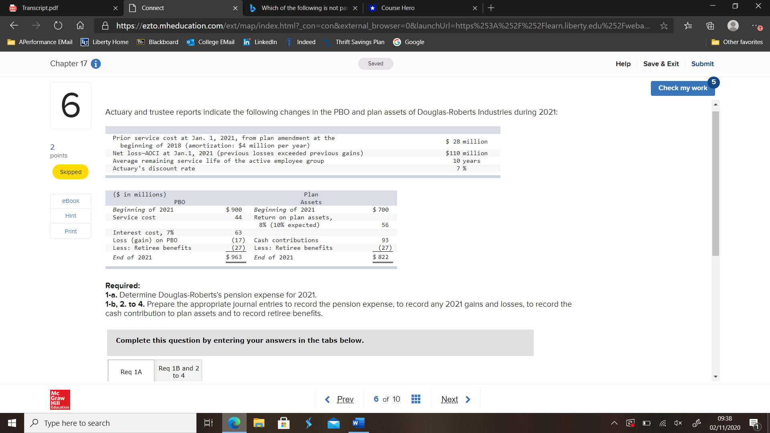The image size is (770, 433).
Task: Expand hidden icons in the system tray
Action: pyautogui.click(x=614, y=423)
